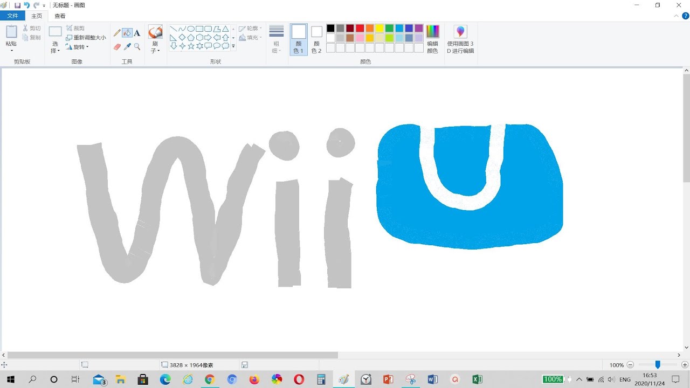Image resolution: width=690 pixels, height=388 pixels.
Task: Select the Color picker eyedropper tool
Action: coord(127,47)
